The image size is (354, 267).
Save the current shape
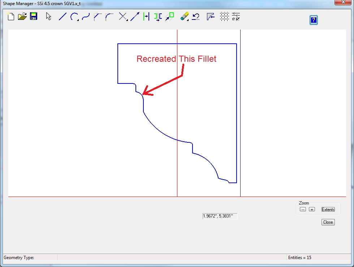[x=34, y=16]
